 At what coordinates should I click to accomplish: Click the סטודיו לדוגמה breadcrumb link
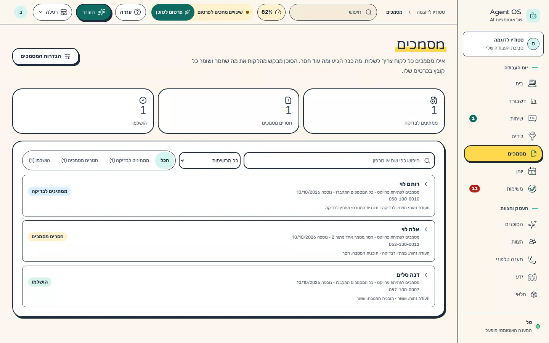[x=431, y=12]
